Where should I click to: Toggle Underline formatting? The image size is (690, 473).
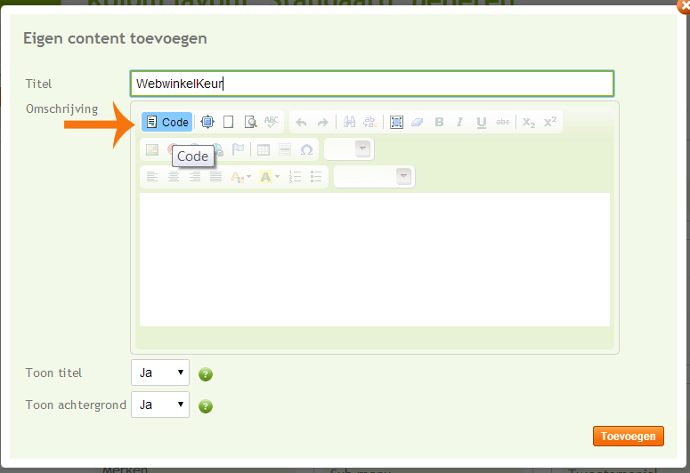tap(482, 122)
